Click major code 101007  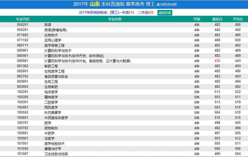(x=23, y=154)
